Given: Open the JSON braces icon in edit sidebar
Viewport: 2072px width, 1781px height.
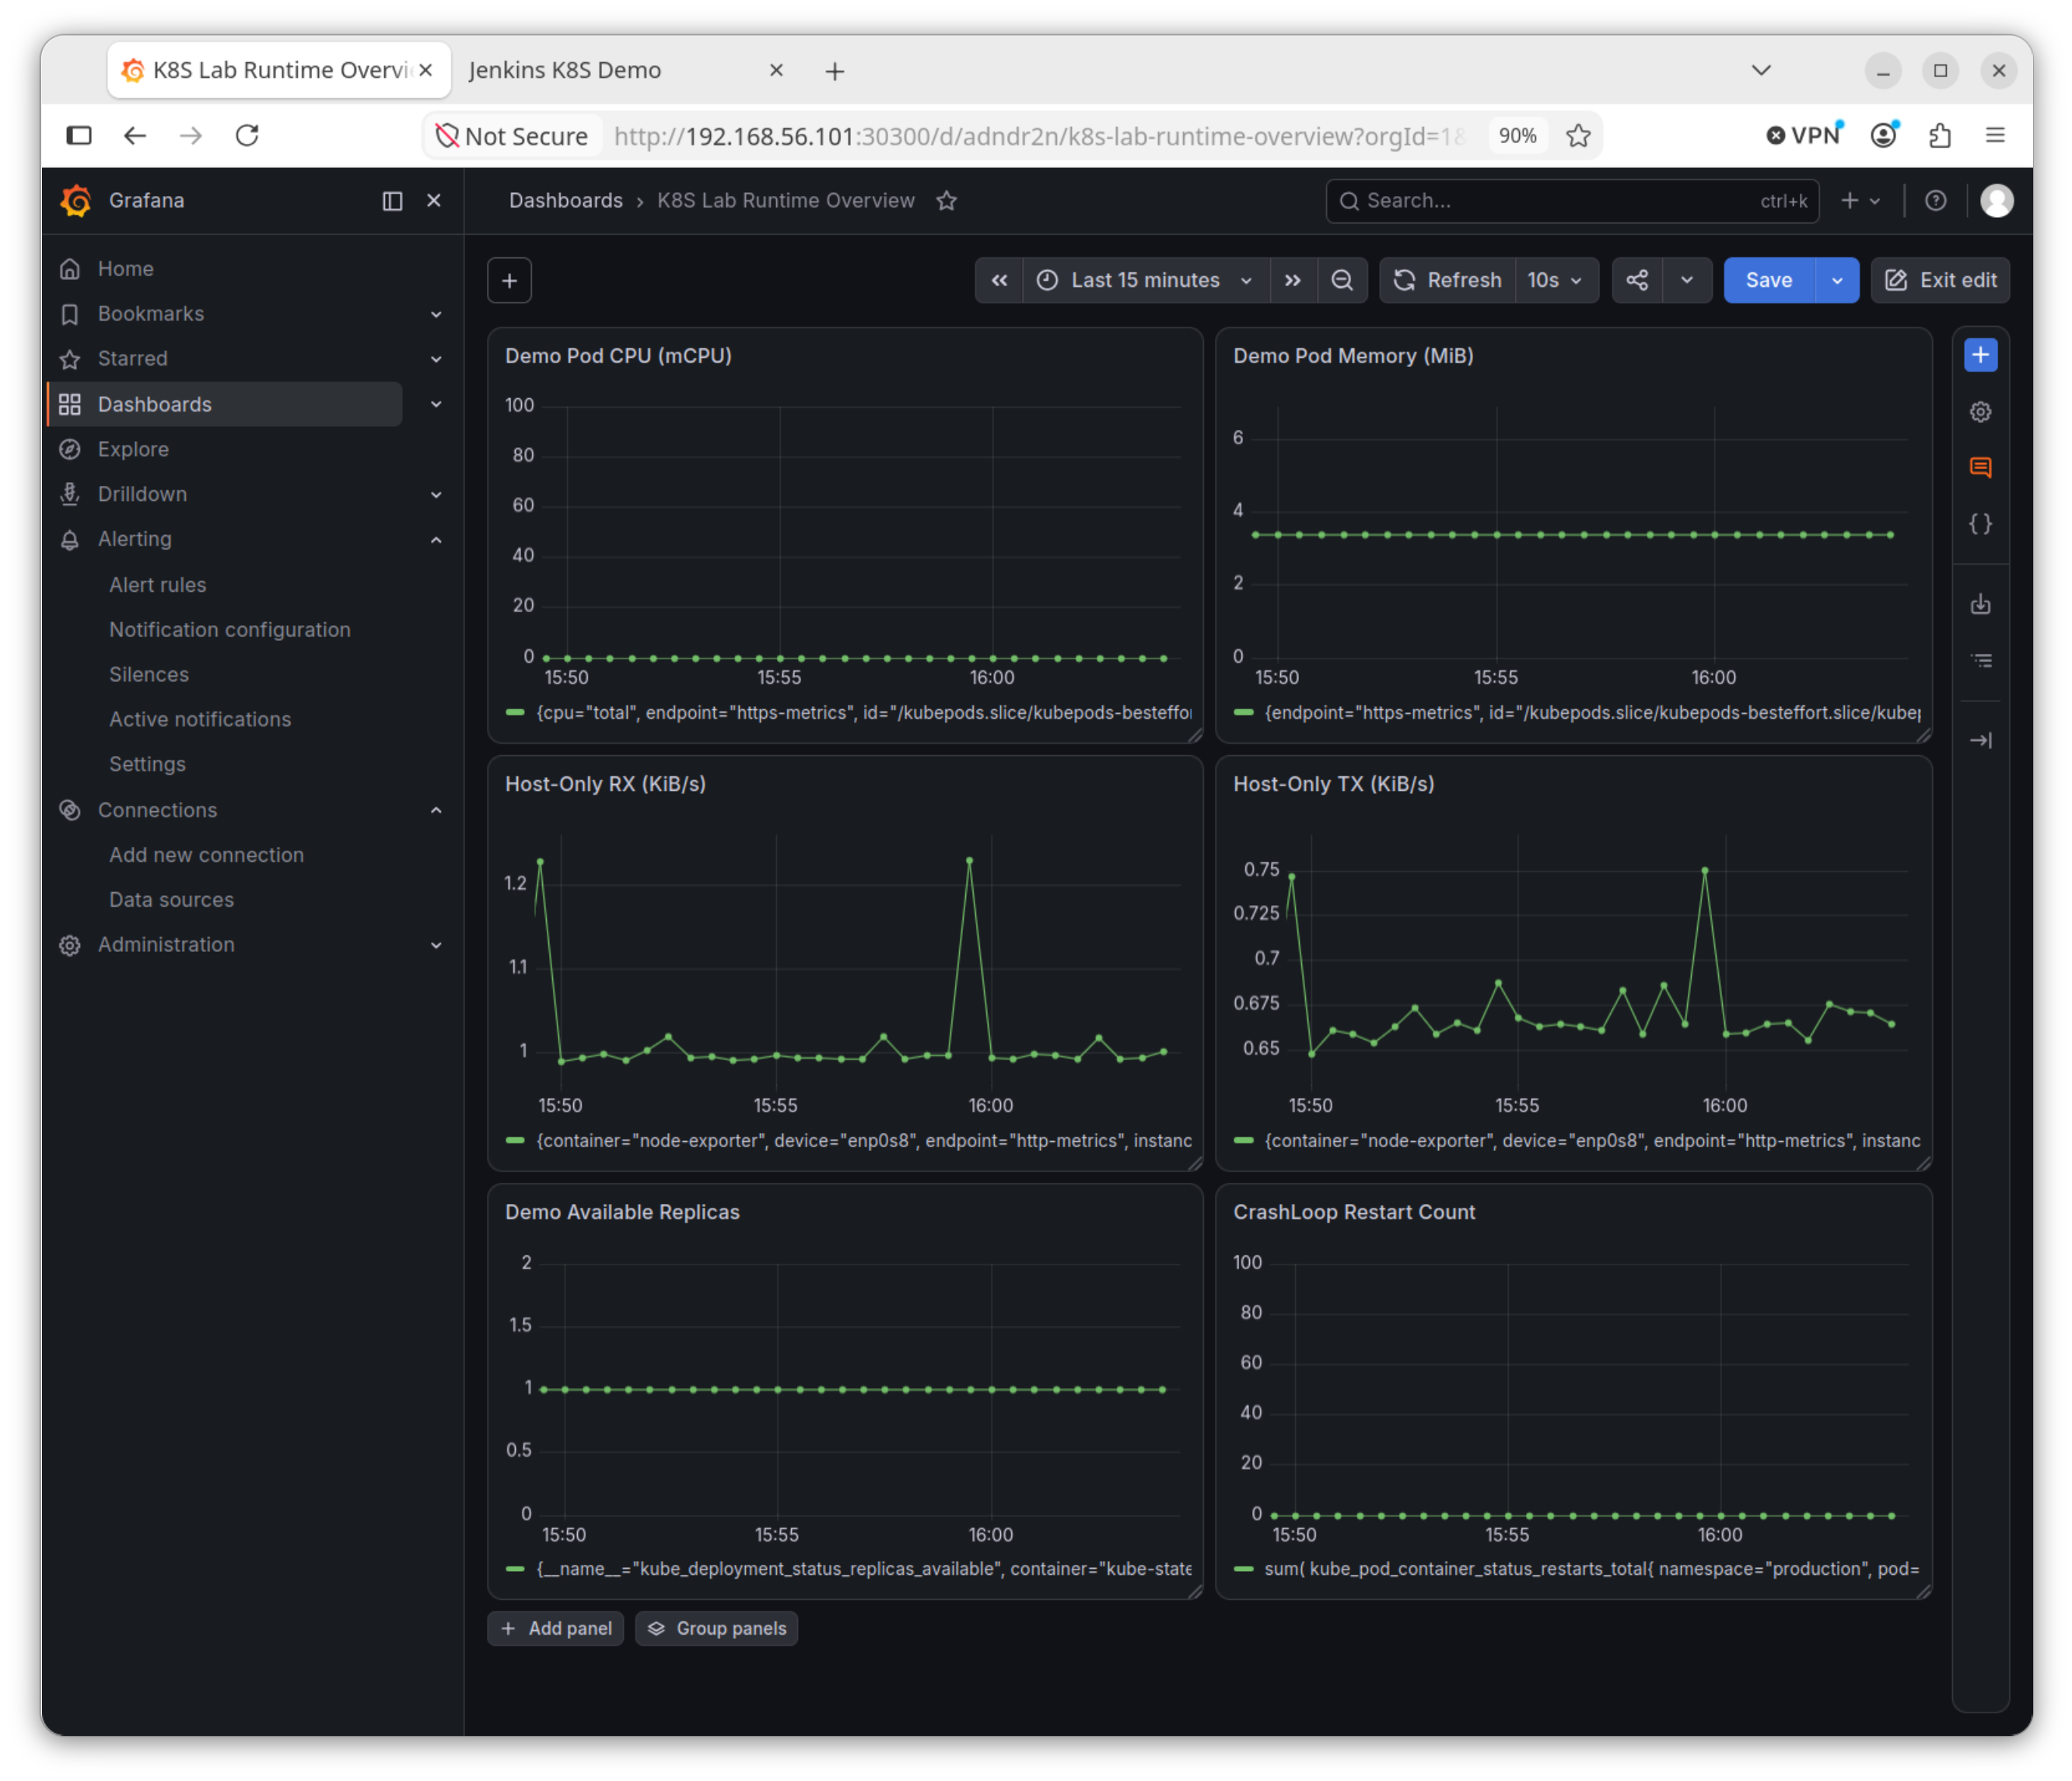Looking at the screenshot, I should [1980, 524].
